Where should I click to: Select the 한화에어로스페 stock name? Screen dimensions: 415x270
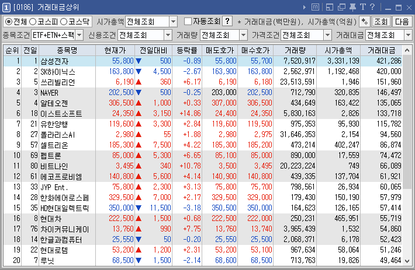[64, 198]
